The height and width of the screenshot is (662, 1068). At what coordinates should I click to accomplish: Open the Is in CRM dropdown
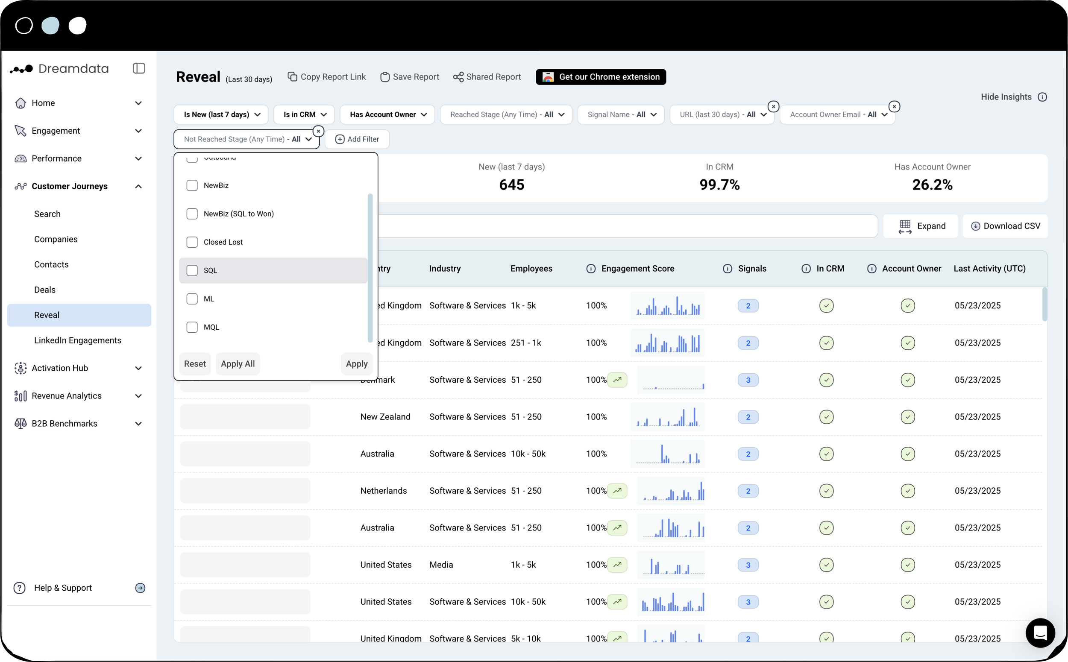click(x=304, y=114)
